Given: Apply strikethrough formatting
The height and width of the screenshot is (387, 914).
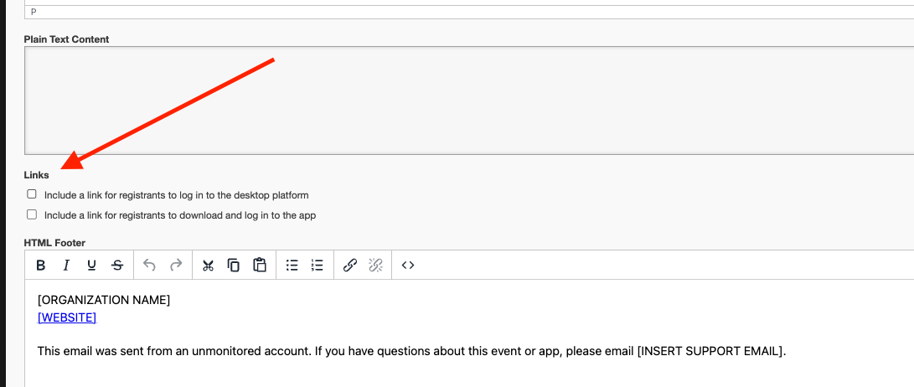Looking at the screenshot, I should tap(117, 266).
